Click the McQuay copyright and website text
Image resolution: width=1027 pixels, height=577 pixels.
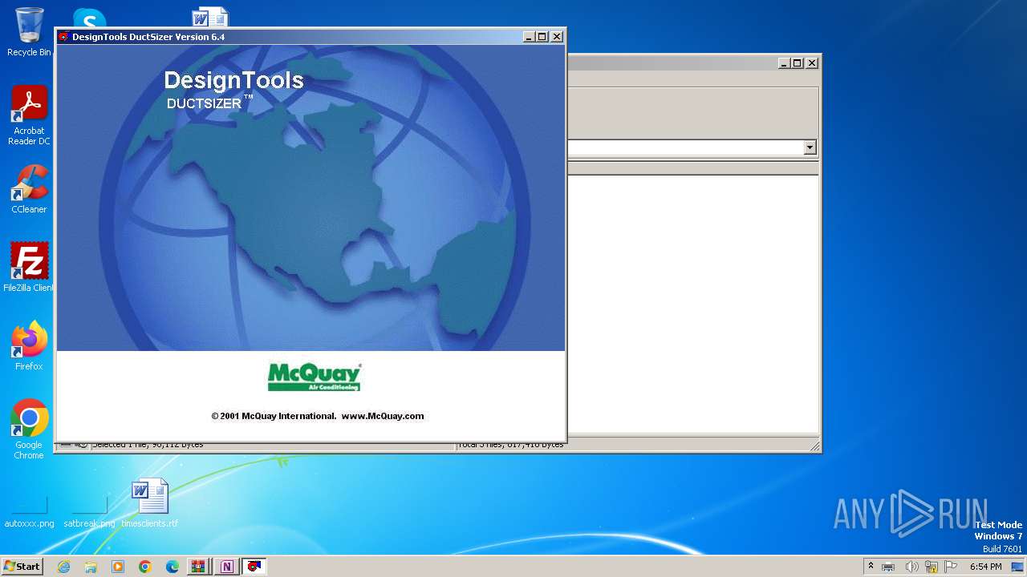[318, 416]
